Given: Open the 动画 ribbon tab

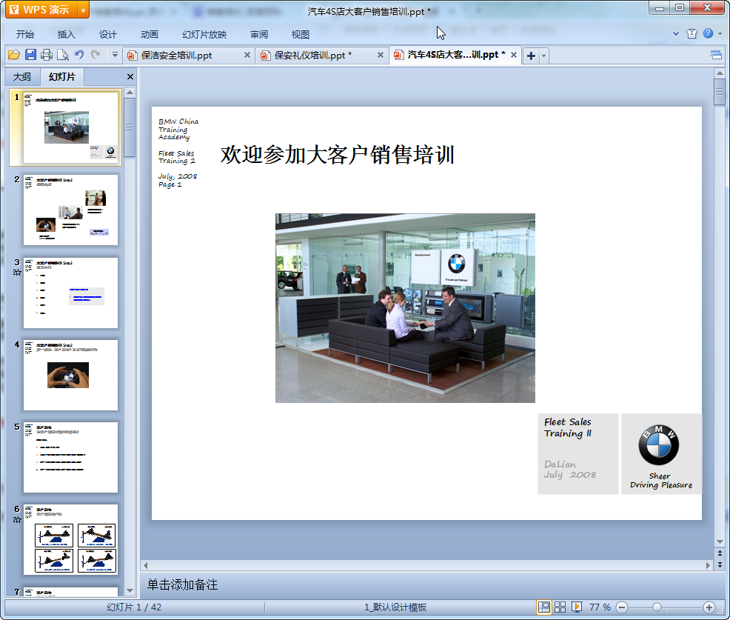Looking at the screenshot, I should tap(150, 35).
